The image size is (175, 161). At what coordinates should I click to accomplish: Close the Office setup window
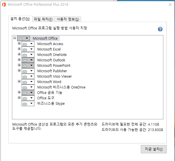tap(170, 5)
